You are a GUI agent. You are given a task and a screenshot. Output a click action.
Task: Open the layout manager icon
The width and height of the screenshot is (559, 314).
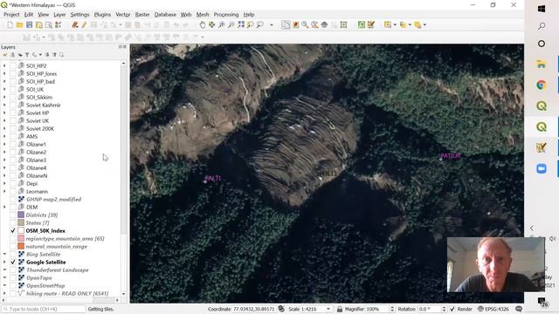click(49, 25)
